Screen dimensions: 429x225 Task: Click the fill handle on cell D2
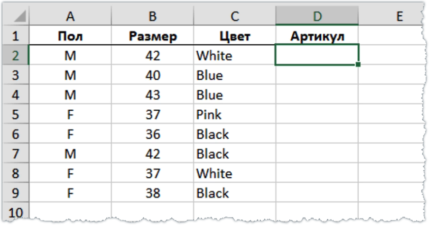(358, 64)
